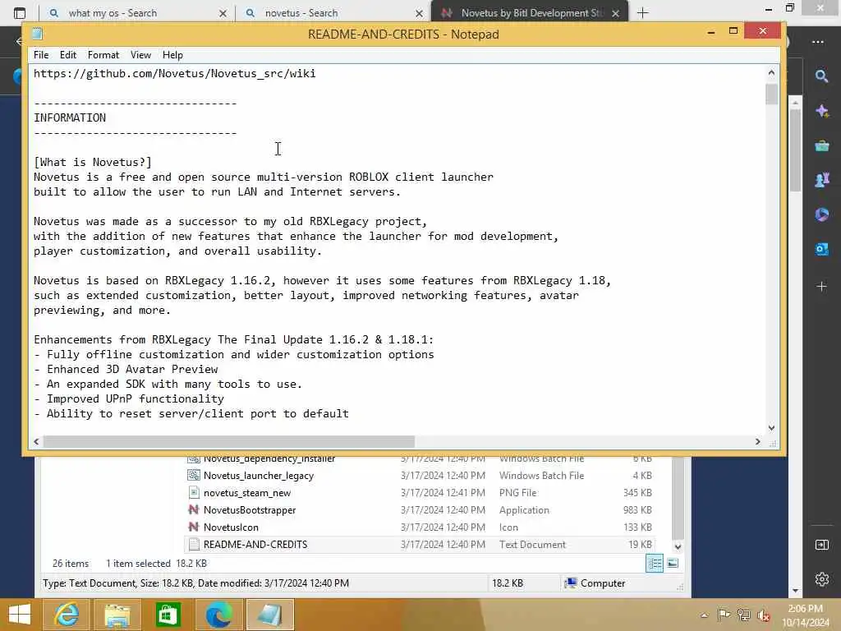
Task: Open the Edit menu in Notepad
Action: tap(68, 55)
